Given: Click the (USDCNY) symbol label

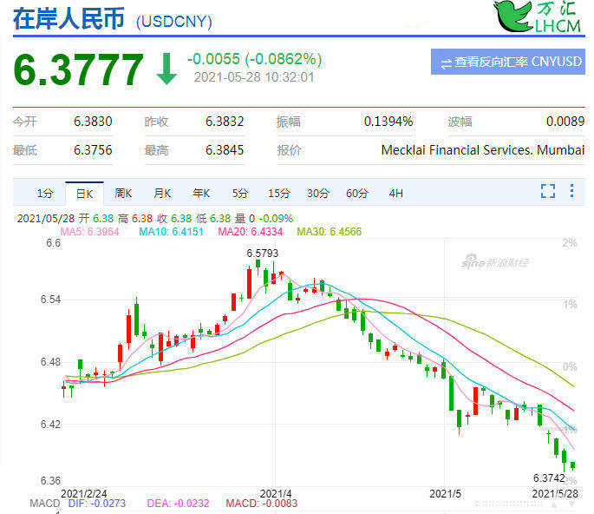Looking at the screenshot, I should tap(174, 22).
